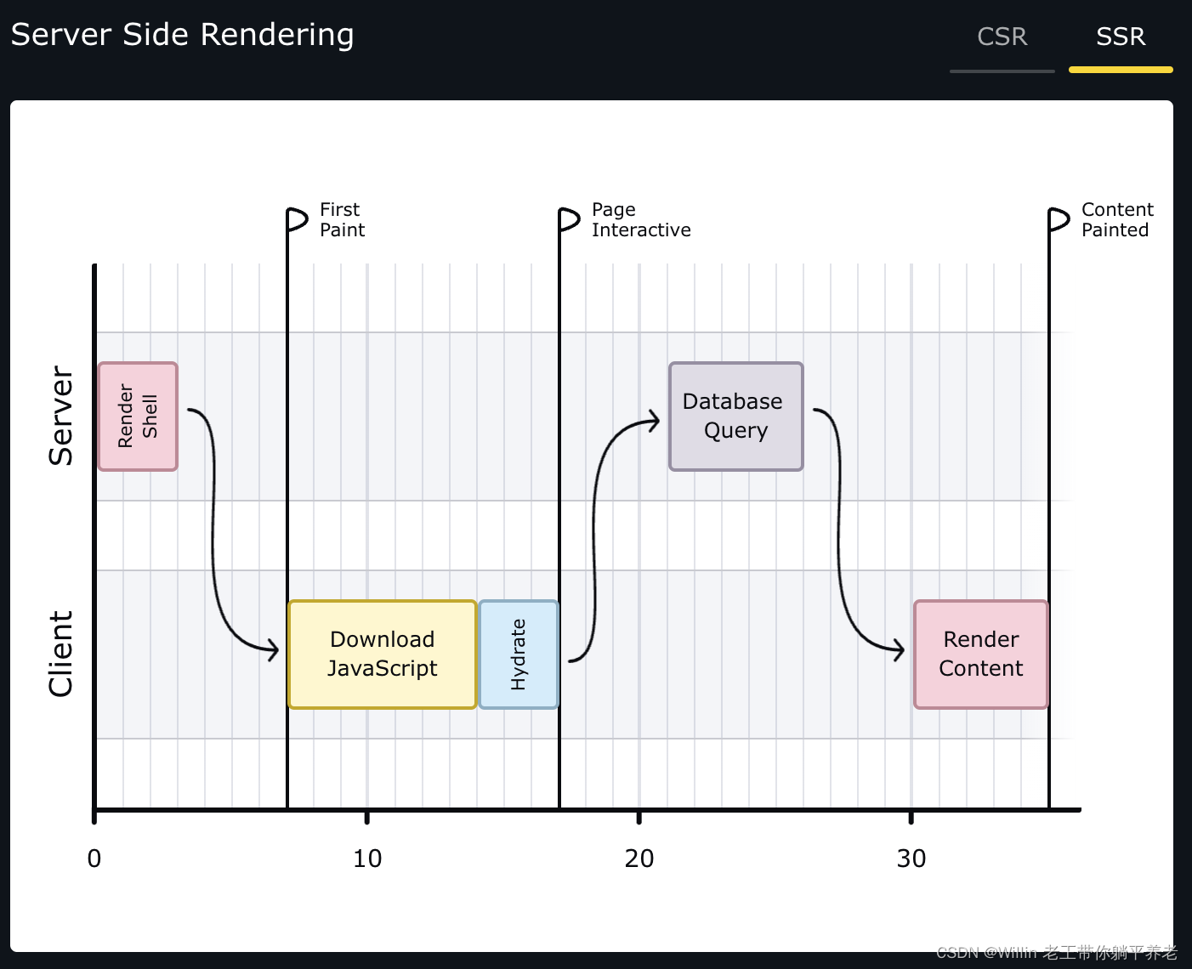Click the '20' axis value
1192x969 pixels.
pyautogui.click(x=639, y=858)
